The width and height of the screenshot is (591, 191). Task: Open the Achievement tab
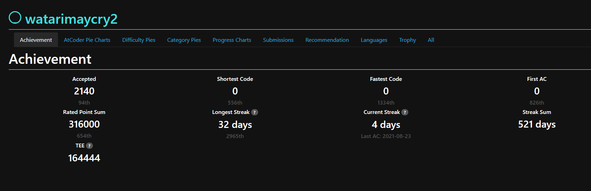tap(36, 40)
